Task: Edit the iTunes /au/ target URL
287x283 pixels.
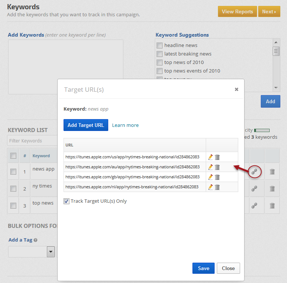Action: (211, 167)
